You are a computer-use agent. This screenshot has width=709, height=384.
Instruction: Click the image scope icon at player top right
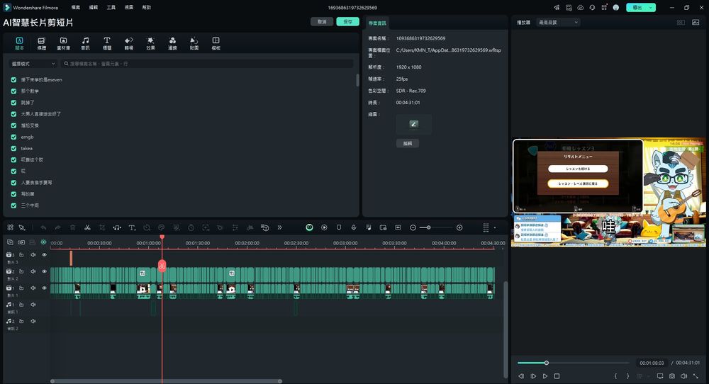pos(696,22)
